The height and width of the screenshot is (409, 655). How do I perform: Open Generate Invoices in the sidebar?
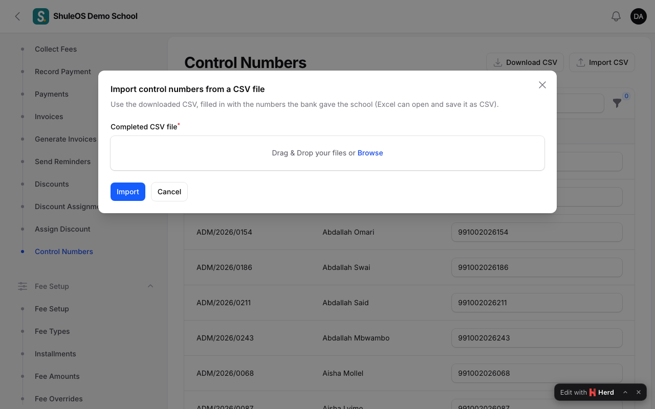tap(65, 139)
